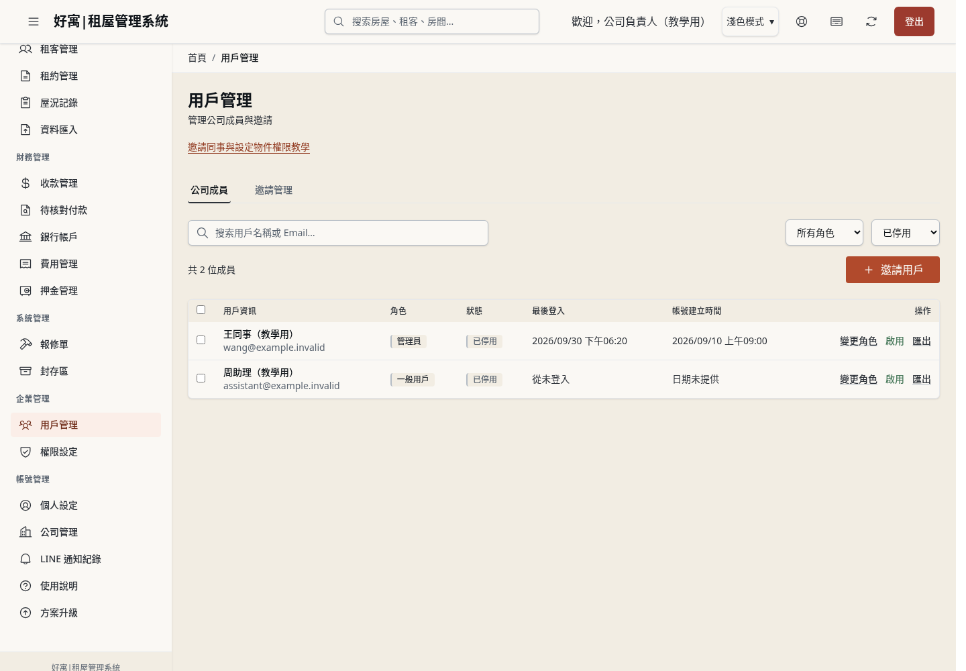Open 公司管理 in the sidebar

coord(86,532)
